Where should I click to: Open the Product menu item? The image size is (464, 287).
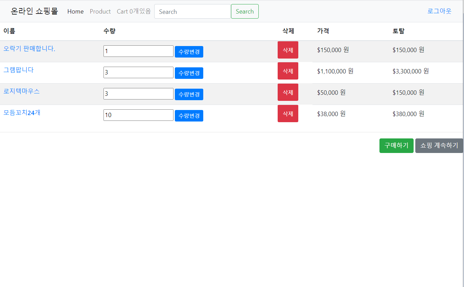pyautogui.click(x=100, y=12)
